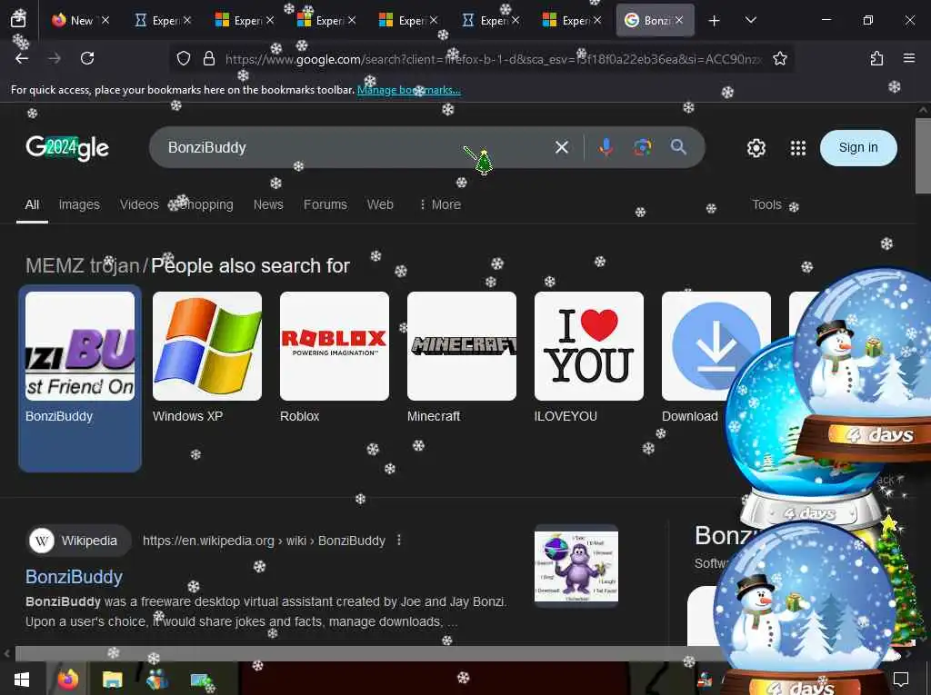Screen dimensions: 931x695
Task: Go back with the browser back arrow
Action: coord(22,58)
